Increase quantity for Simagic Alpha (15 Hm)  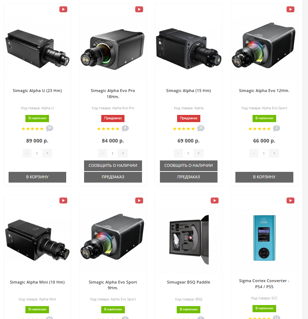(x=199, y=153)
